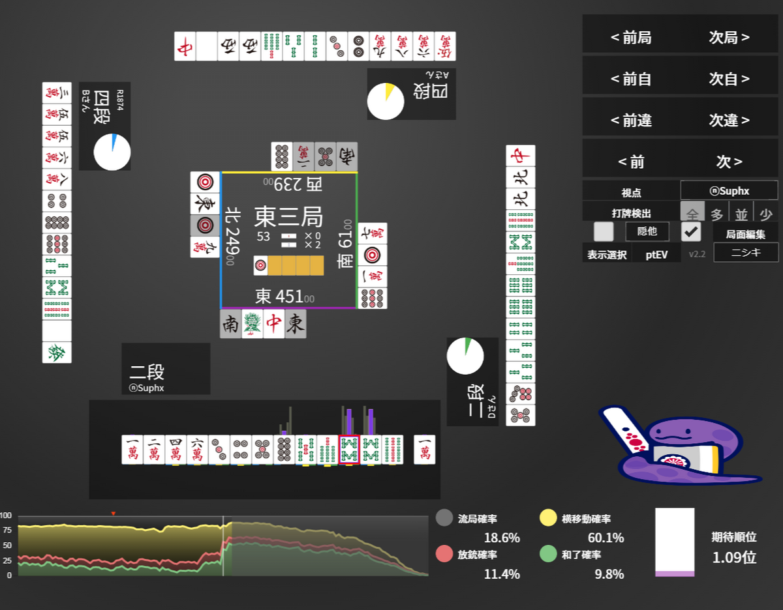
Task: Select the 4-man tile in the bottom hand
Action: pyautogui.click(x=176, y=450)
